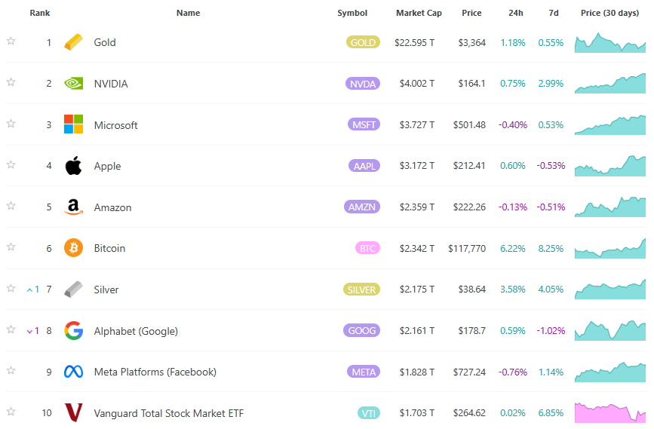
Task: Sort table by Price column header
Action: pyautogui.click(x=471, y=13)
